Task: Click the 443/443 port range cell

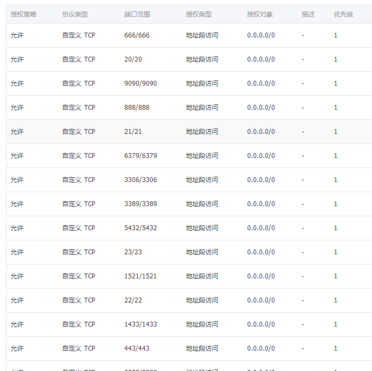Action: click(137, 349)
